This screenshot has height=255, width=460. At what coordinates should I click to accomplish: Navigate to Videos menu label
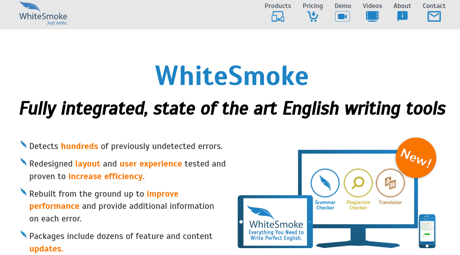tap(372, 6)
